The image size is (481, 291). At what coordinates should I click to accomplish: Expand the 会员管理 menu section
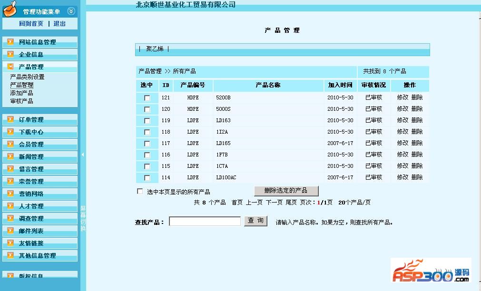coord(40,144)
